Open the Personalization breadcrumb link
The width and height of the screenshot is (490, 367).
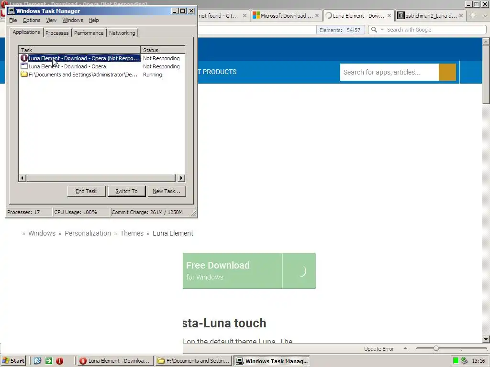click(88, 233)
